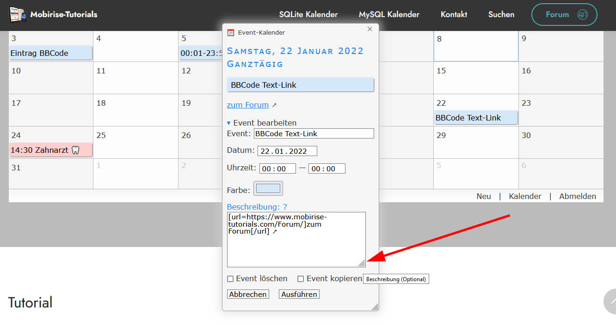Click the Forum button's round icon
The image size is (616, 325).
click(582, 14)
